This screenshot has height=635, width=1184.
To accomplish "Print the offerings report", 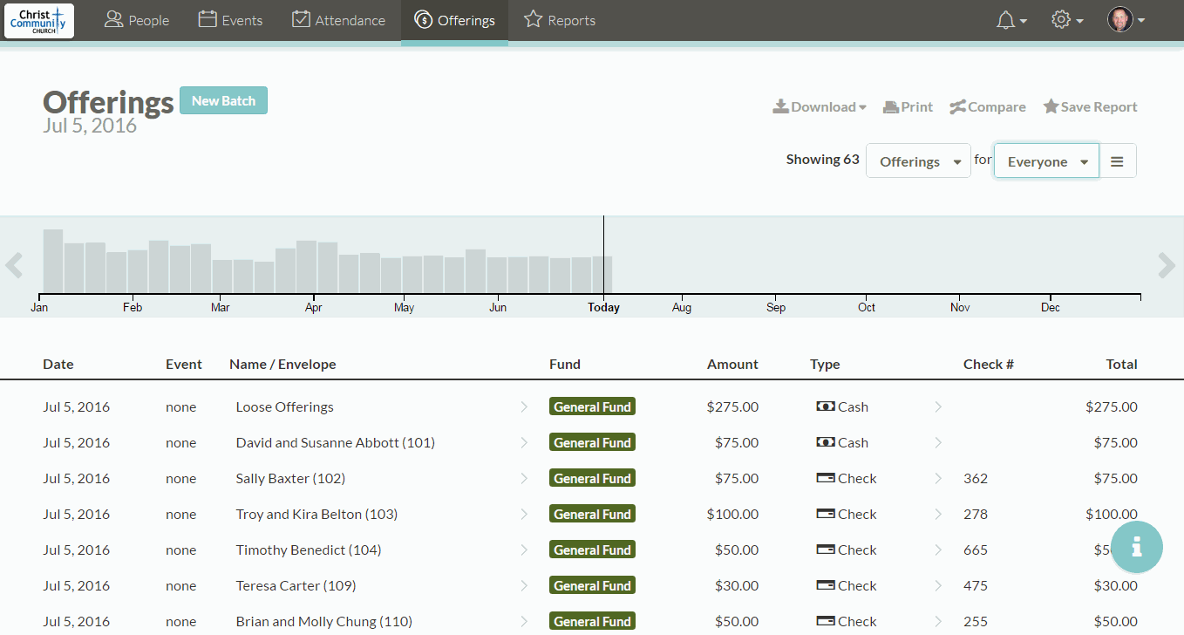I will click(x=908, y=107).
